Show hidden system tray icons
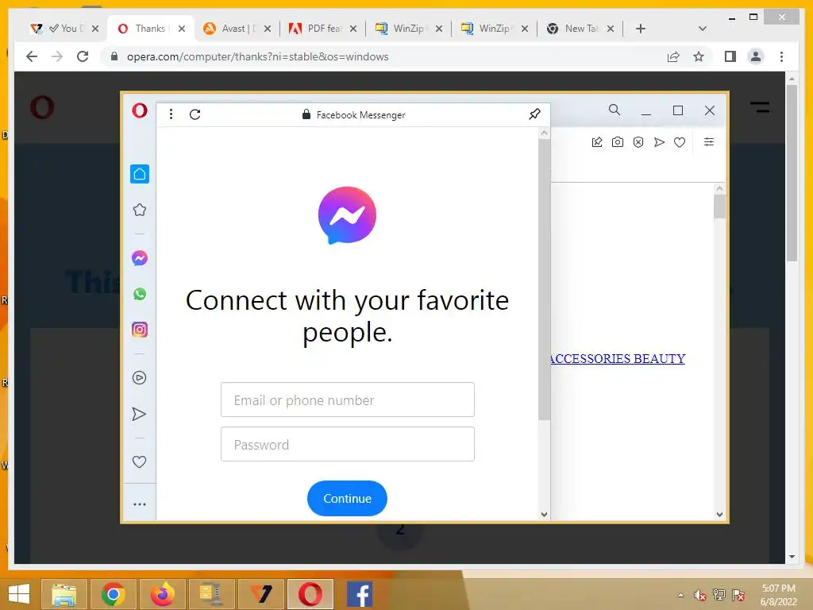This screenshot has height=610, width=813. coord(680,595)
